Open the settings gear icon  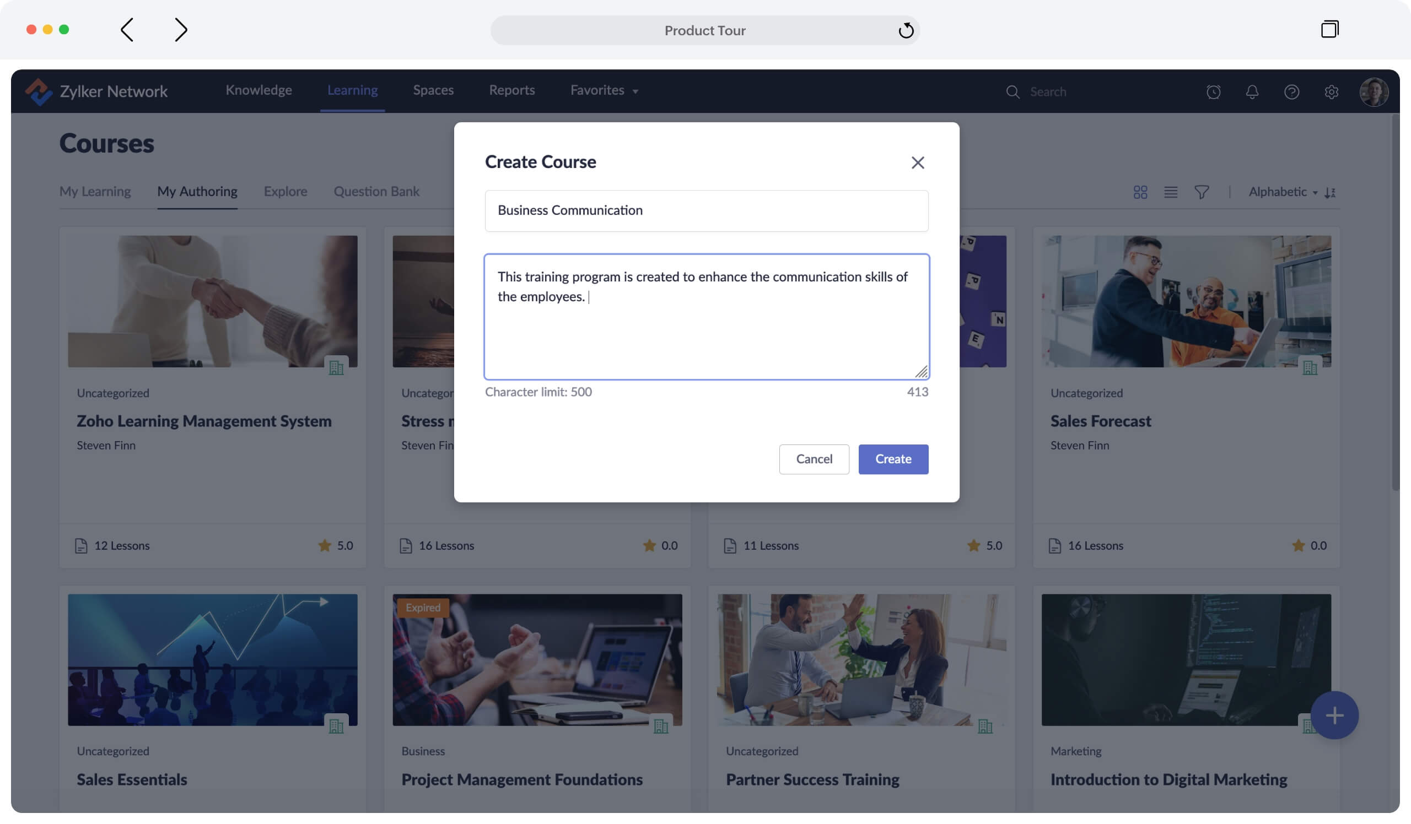click(1331, 92)
